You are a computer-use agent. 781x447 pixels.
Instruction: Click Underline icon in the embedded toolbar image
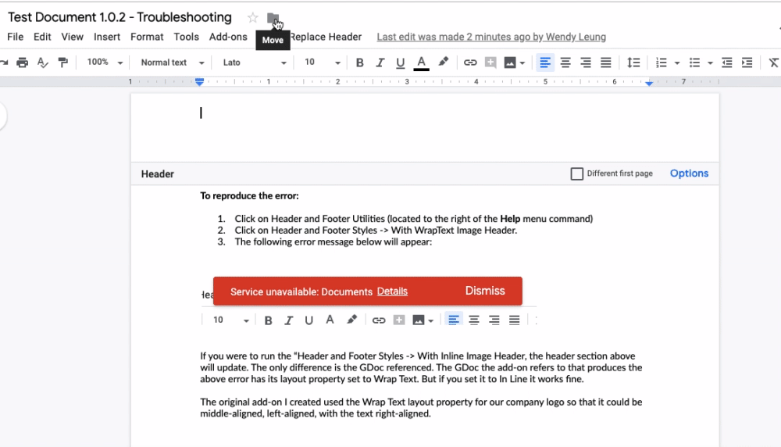(x=308, y=320)
